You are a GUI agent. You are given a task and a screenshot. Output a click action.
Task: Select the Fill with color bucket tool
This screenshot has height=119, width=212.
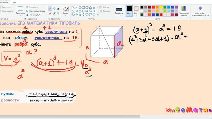[54, 9]
